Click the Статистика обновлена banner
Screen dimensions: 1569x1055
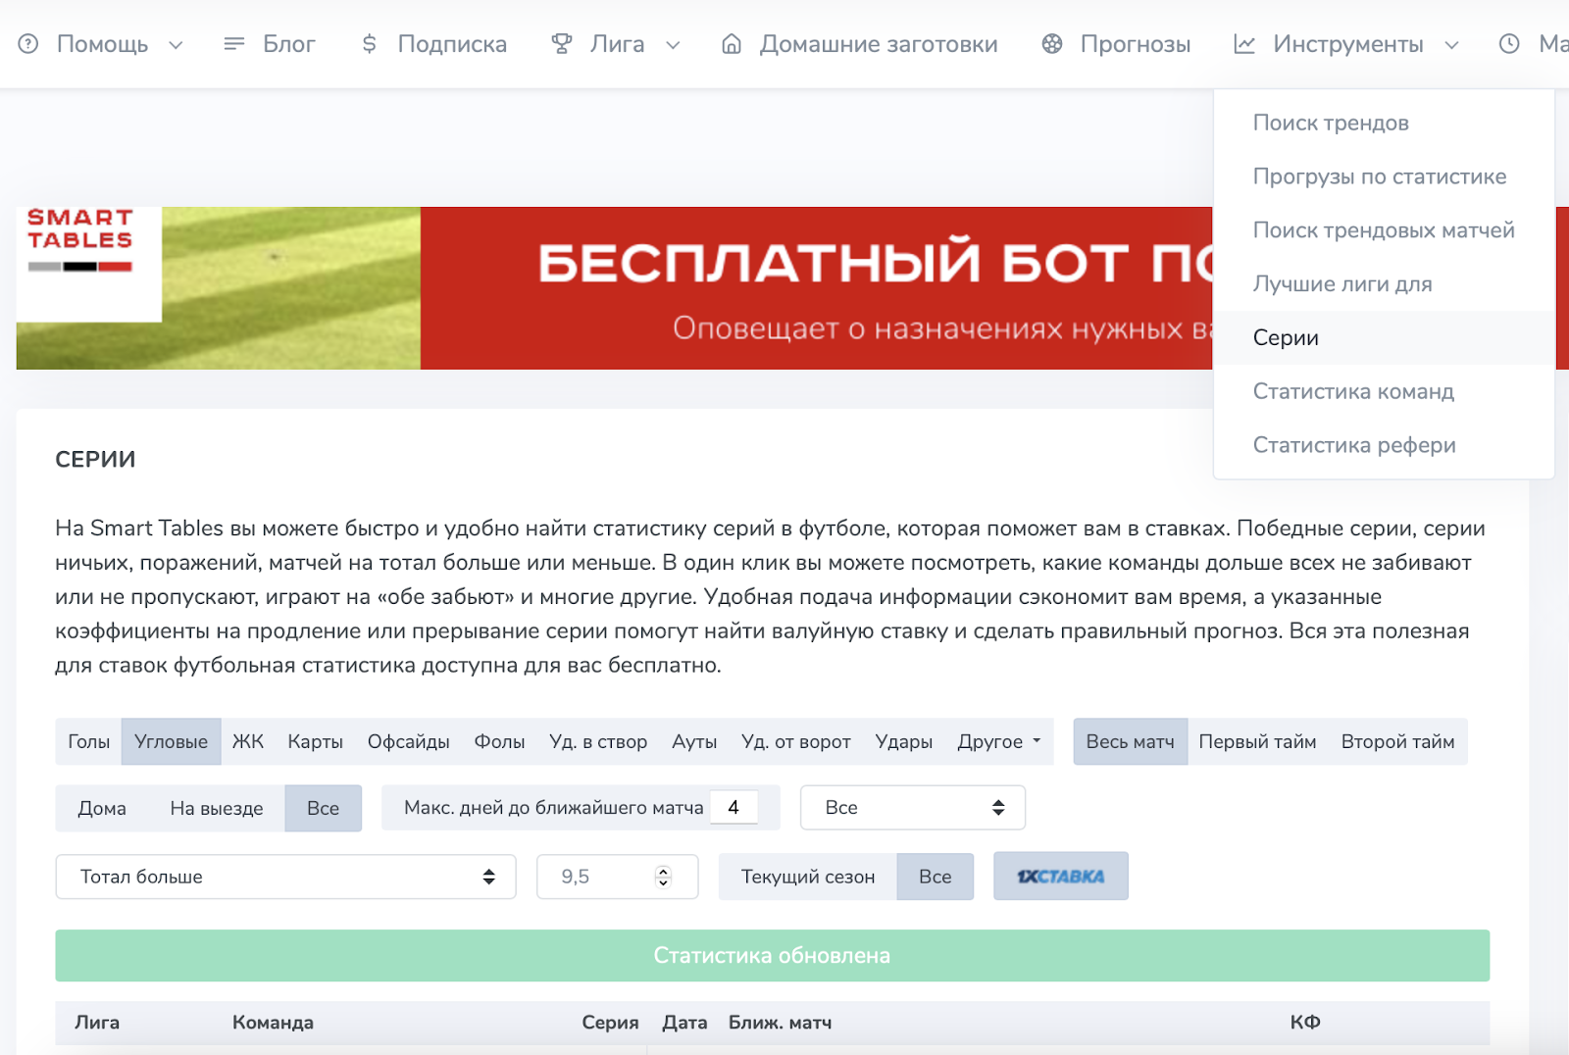click(773, 956)
